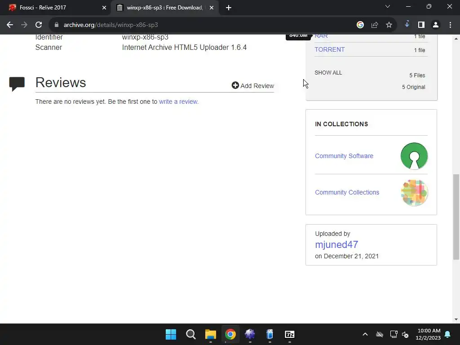The width and height of the screenshot is (460, 345).
Task: Click the scrollbar down arrow
Action: pos(456,319)
